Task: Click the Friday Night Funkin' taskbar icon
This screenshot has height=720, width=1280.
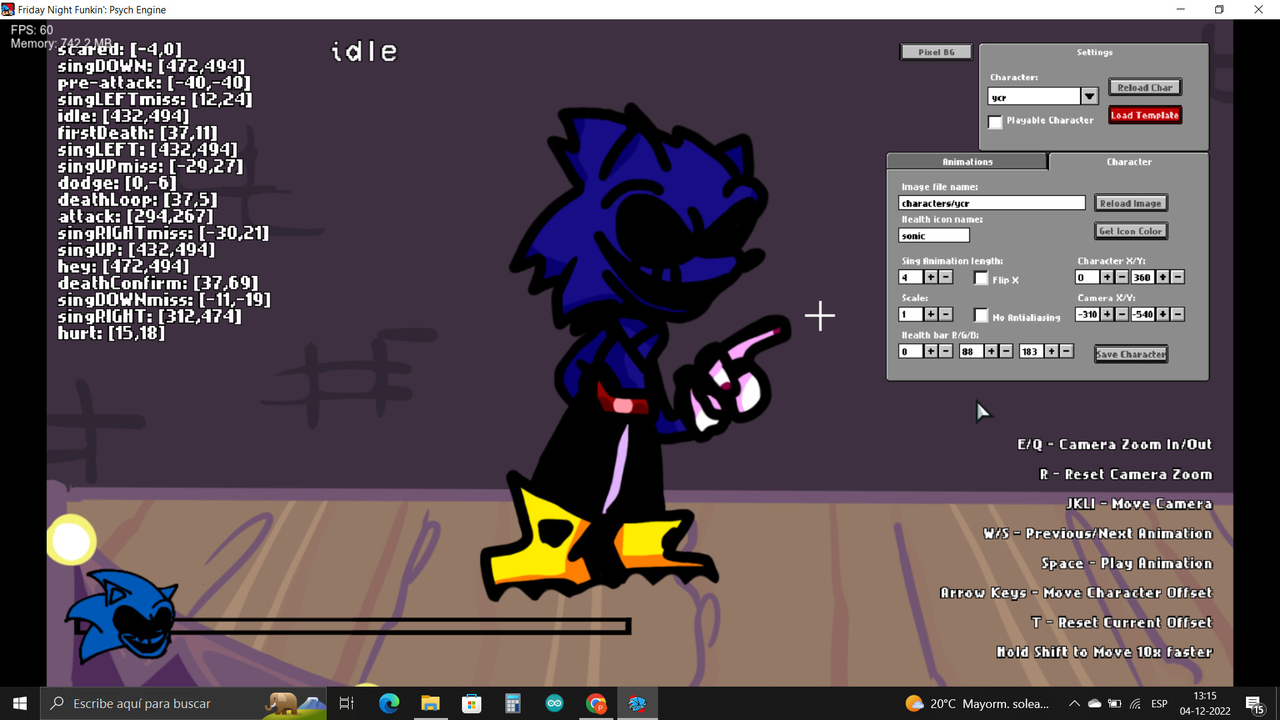Action: pyautogui.click(x=637, y=703)
